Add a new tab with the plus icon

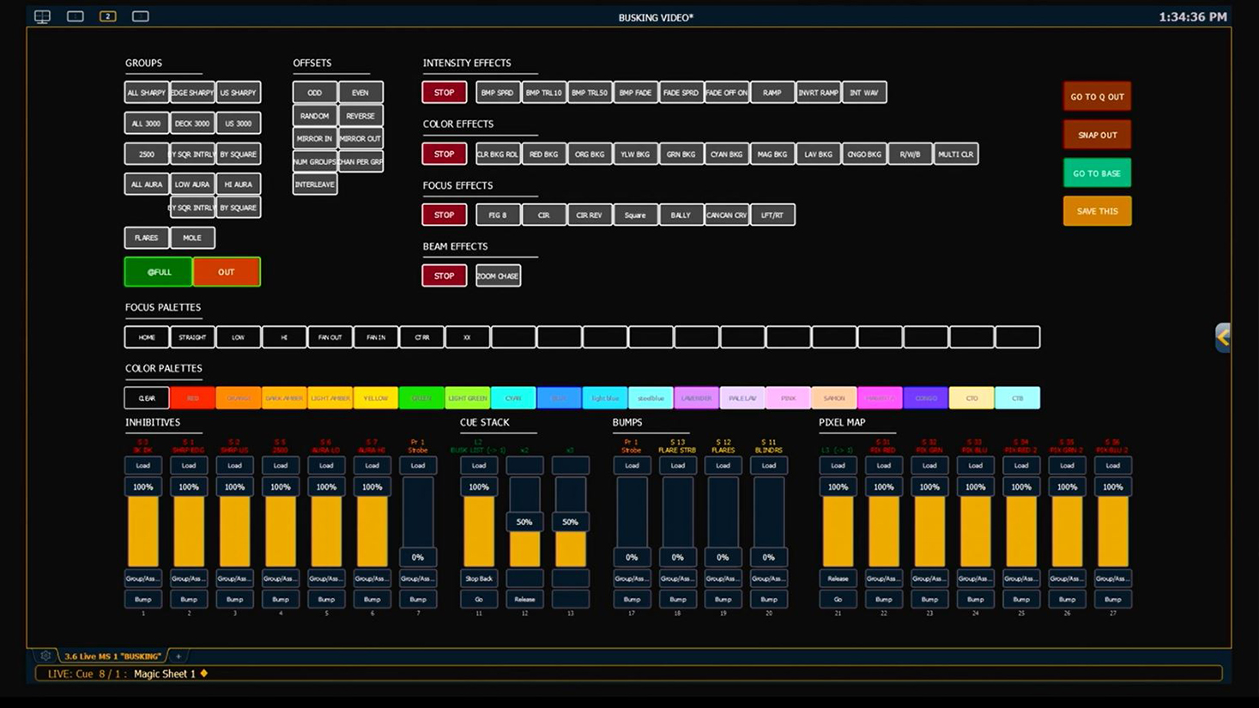(179, 657)
